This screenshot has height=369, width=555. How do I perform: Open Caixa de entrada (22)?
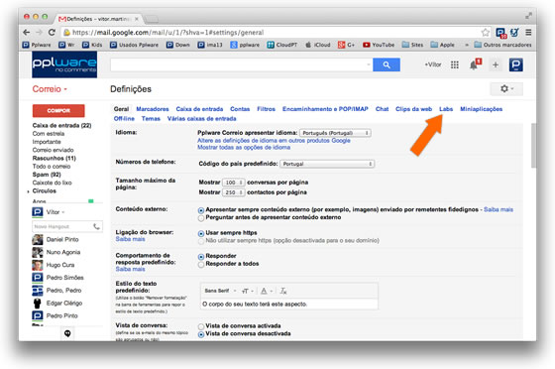point(61,125)
